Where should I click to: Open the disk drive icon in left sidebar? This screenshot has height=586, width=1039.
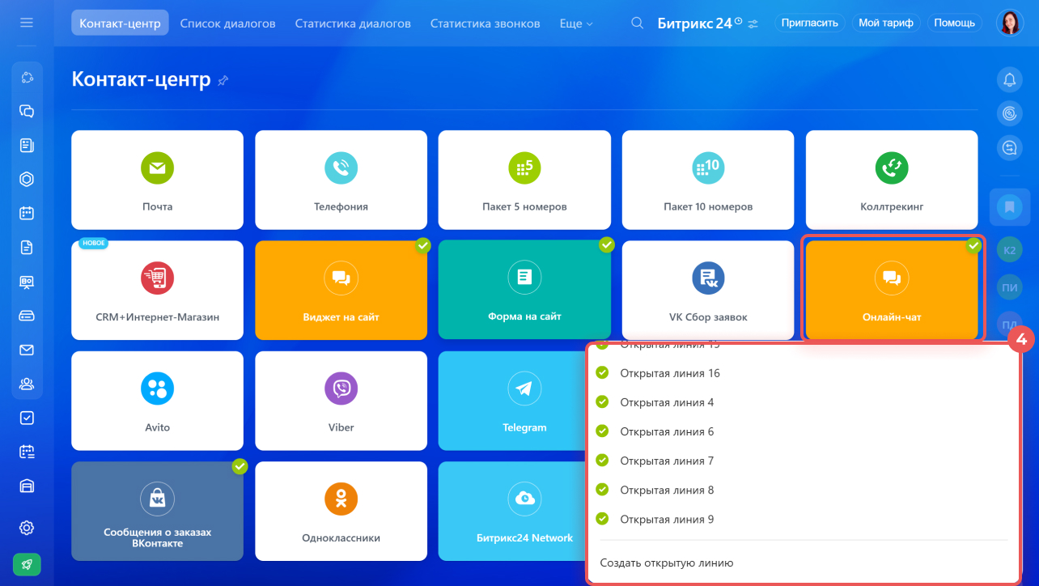tap(27, 316)
